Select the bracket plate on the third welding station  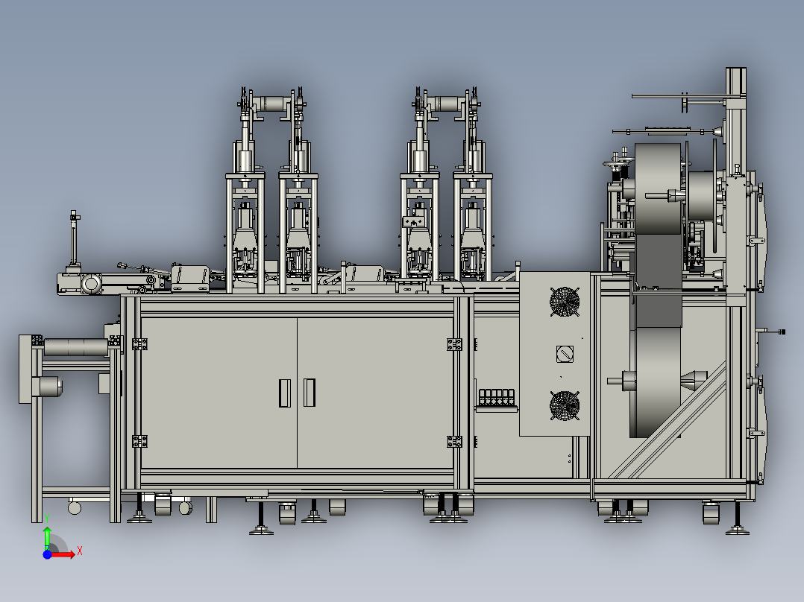tap(413, 221)
